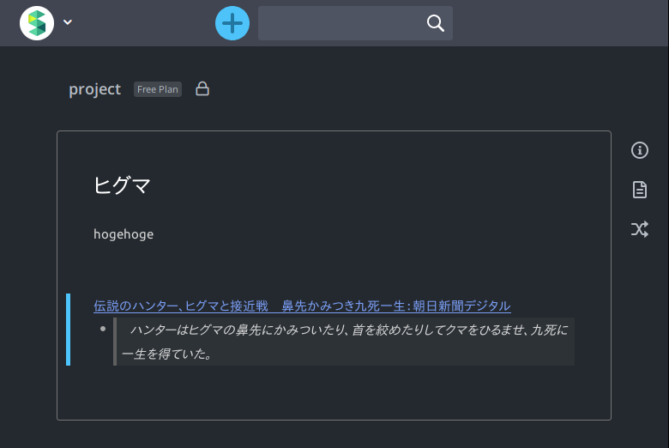This screenshot has width=669, height=448.
Task: Click the Free Plan badge
Action: click(x=158, y=89)
